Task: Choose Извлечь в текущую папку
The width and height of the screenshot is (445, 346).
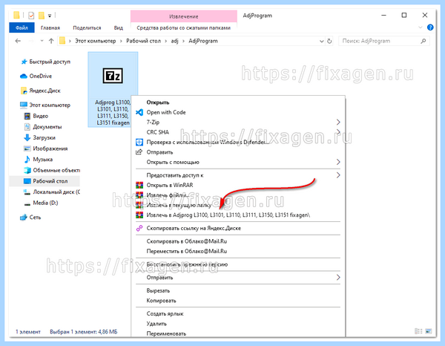Action: pyautogui.click(x=238, y=205)
